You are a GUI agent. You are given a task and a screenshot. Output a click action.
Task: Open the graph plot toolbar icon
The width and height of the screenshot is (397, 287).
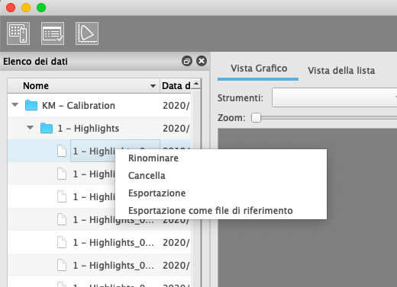pos(87,33)
